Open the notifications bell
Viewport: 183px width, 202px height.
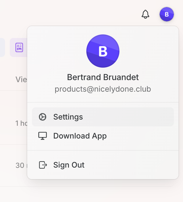(x=145, y=14)
